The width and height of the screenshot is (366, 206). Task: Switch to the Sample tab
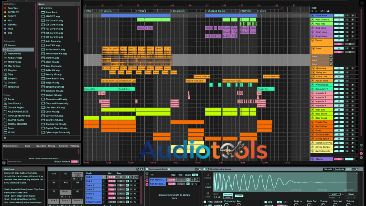click(328, 169)
